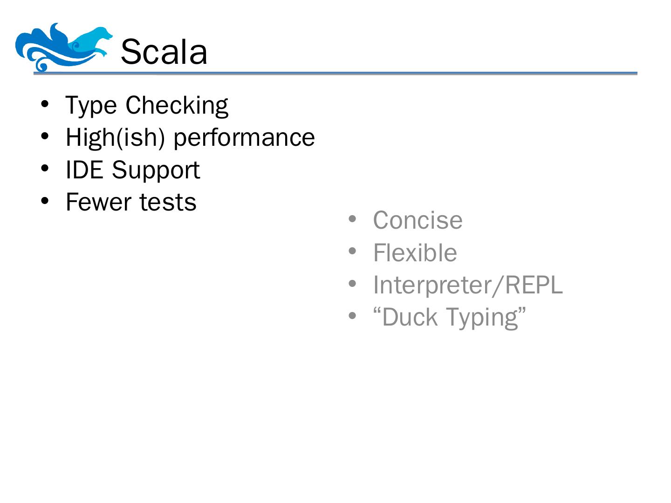Click the gray bullet dot before Duck Typing

point(352,317)
